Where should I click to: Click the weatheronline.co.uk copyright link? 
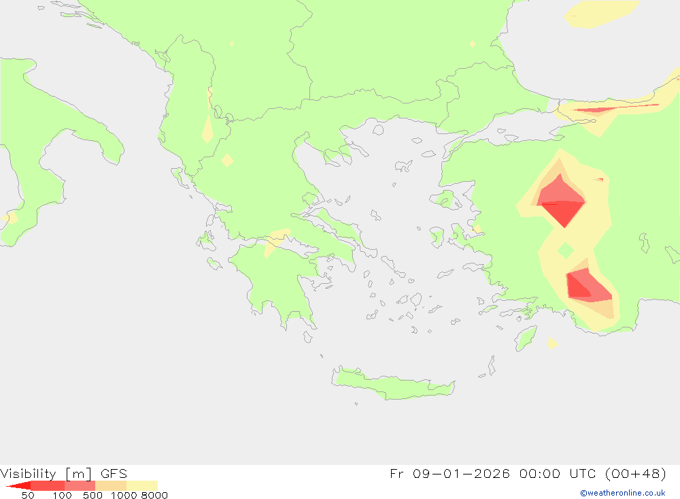pyautogui.click(x=623, y=493)
